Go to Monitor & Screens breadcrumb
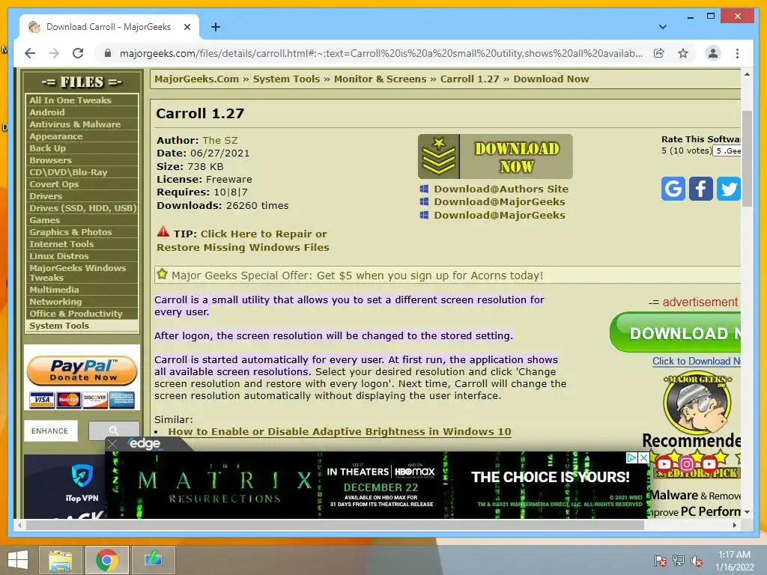 (380, 79)
